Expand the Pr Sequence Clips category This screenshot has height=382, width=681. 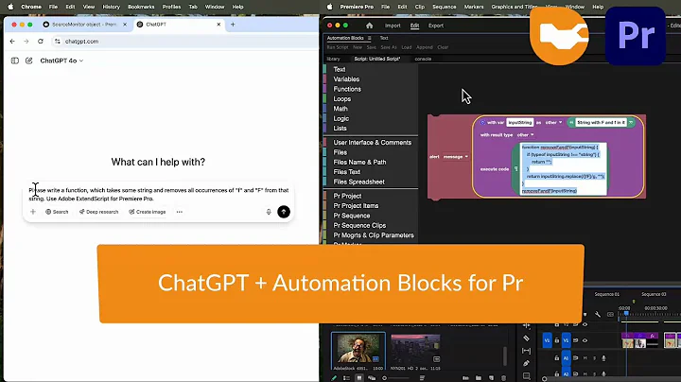click(x=359, y=225)
